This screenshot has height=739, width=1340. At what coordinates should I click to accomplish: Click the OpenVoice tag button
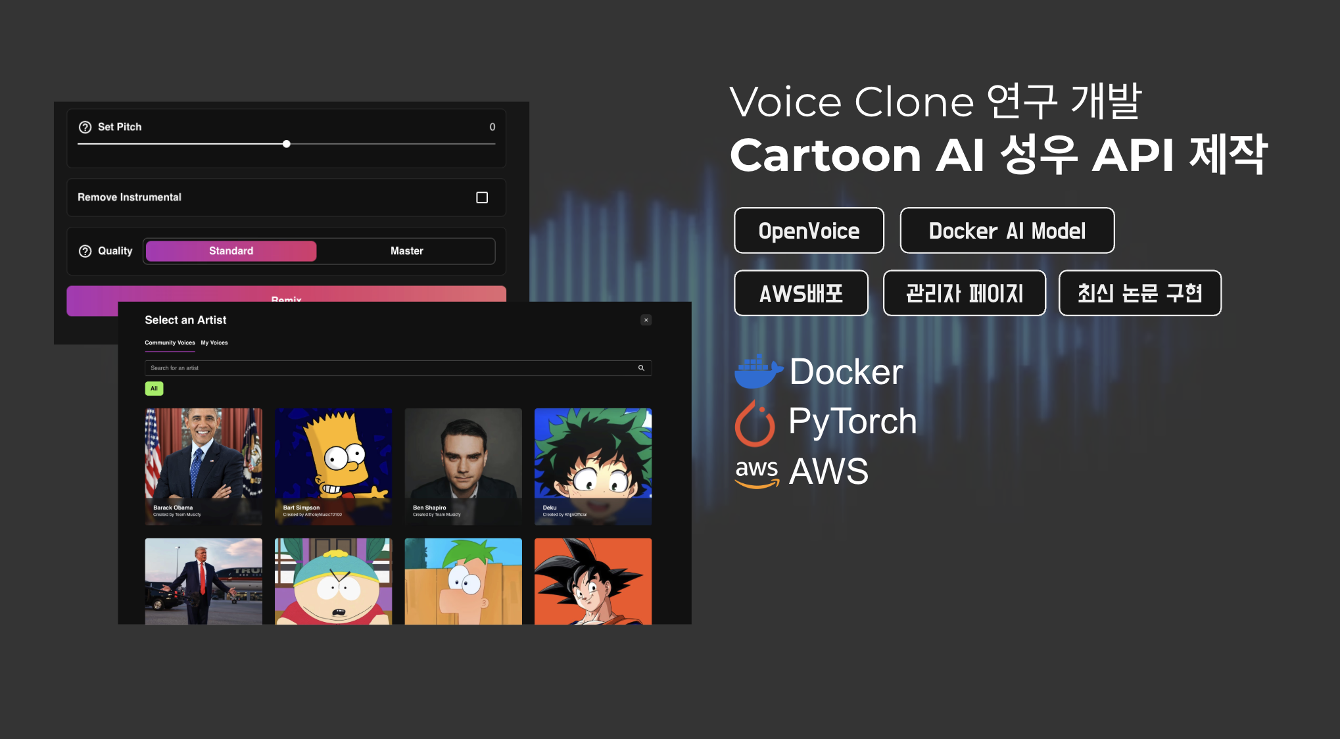(x=809, y=231)
